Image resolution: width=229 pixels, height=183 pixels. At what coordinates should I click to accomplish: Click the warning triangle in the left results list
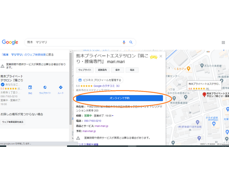click(x=2, y=66)
